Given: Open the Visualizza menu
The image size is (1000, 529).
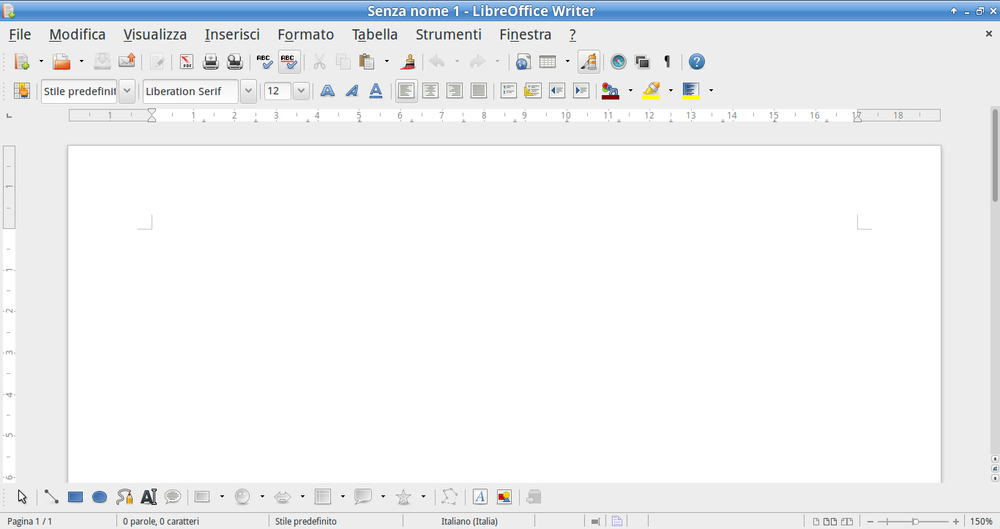Looking at the screenshot, I should (x=155, y=34).
